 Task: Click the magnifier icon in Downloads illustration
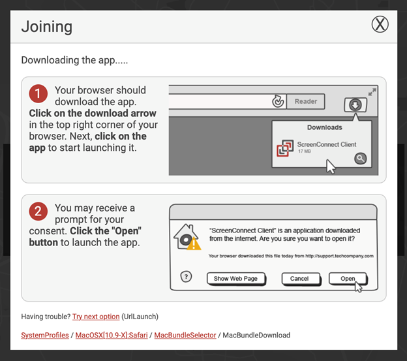coord(360,158)
